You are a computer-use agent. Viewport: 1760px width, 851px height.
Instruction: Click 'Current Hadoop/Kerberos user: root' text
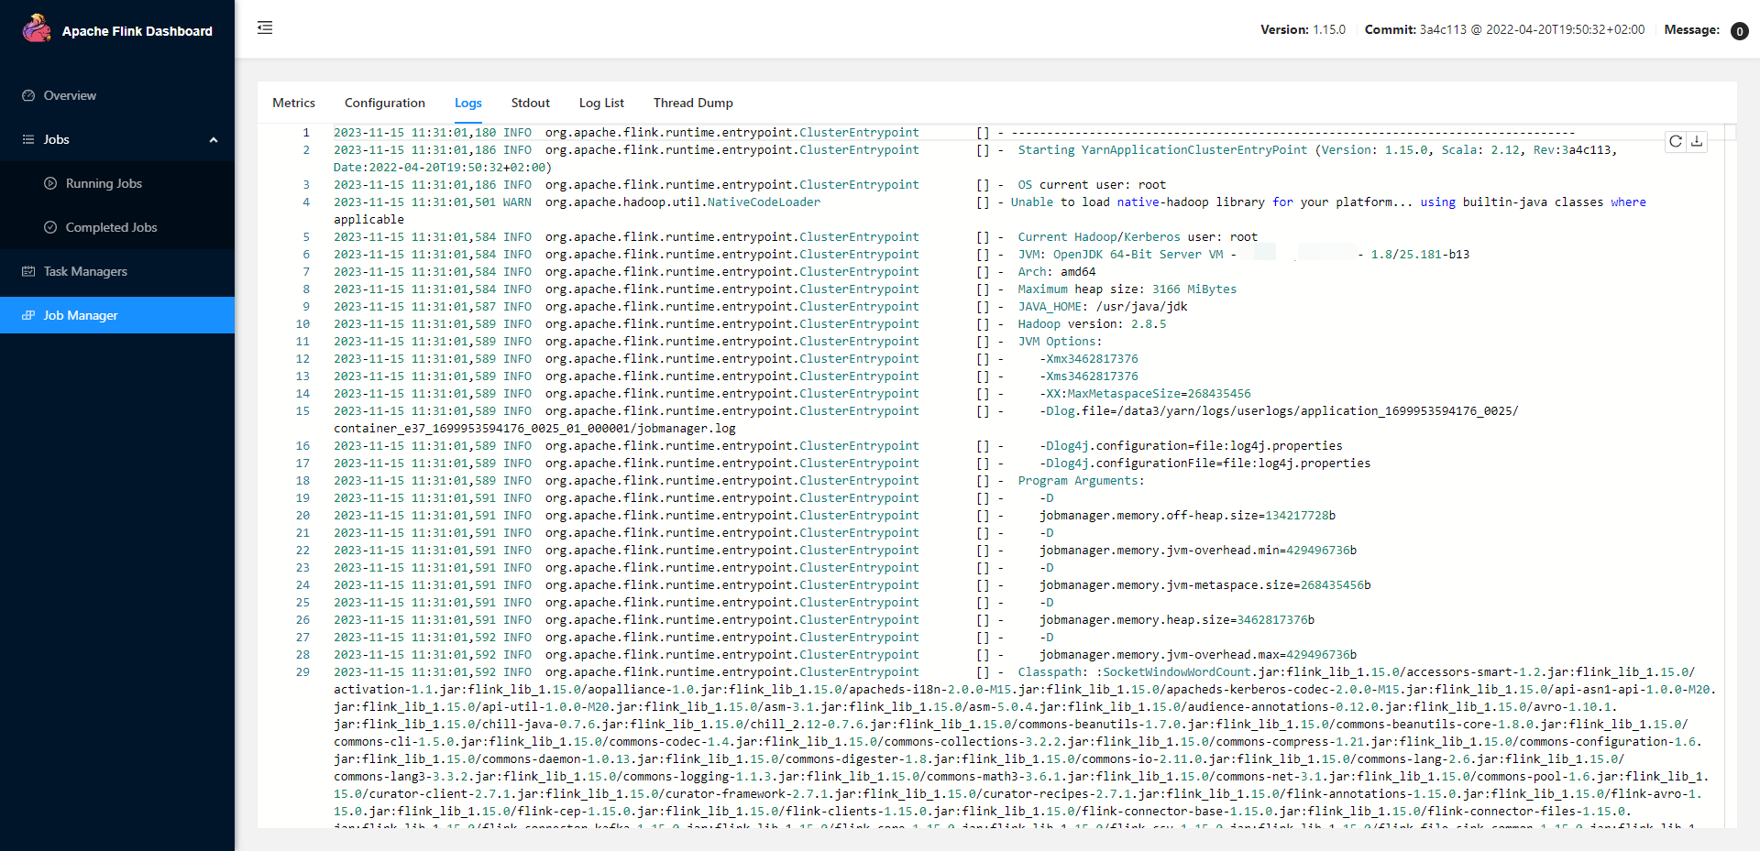[x=1138, y=237]
